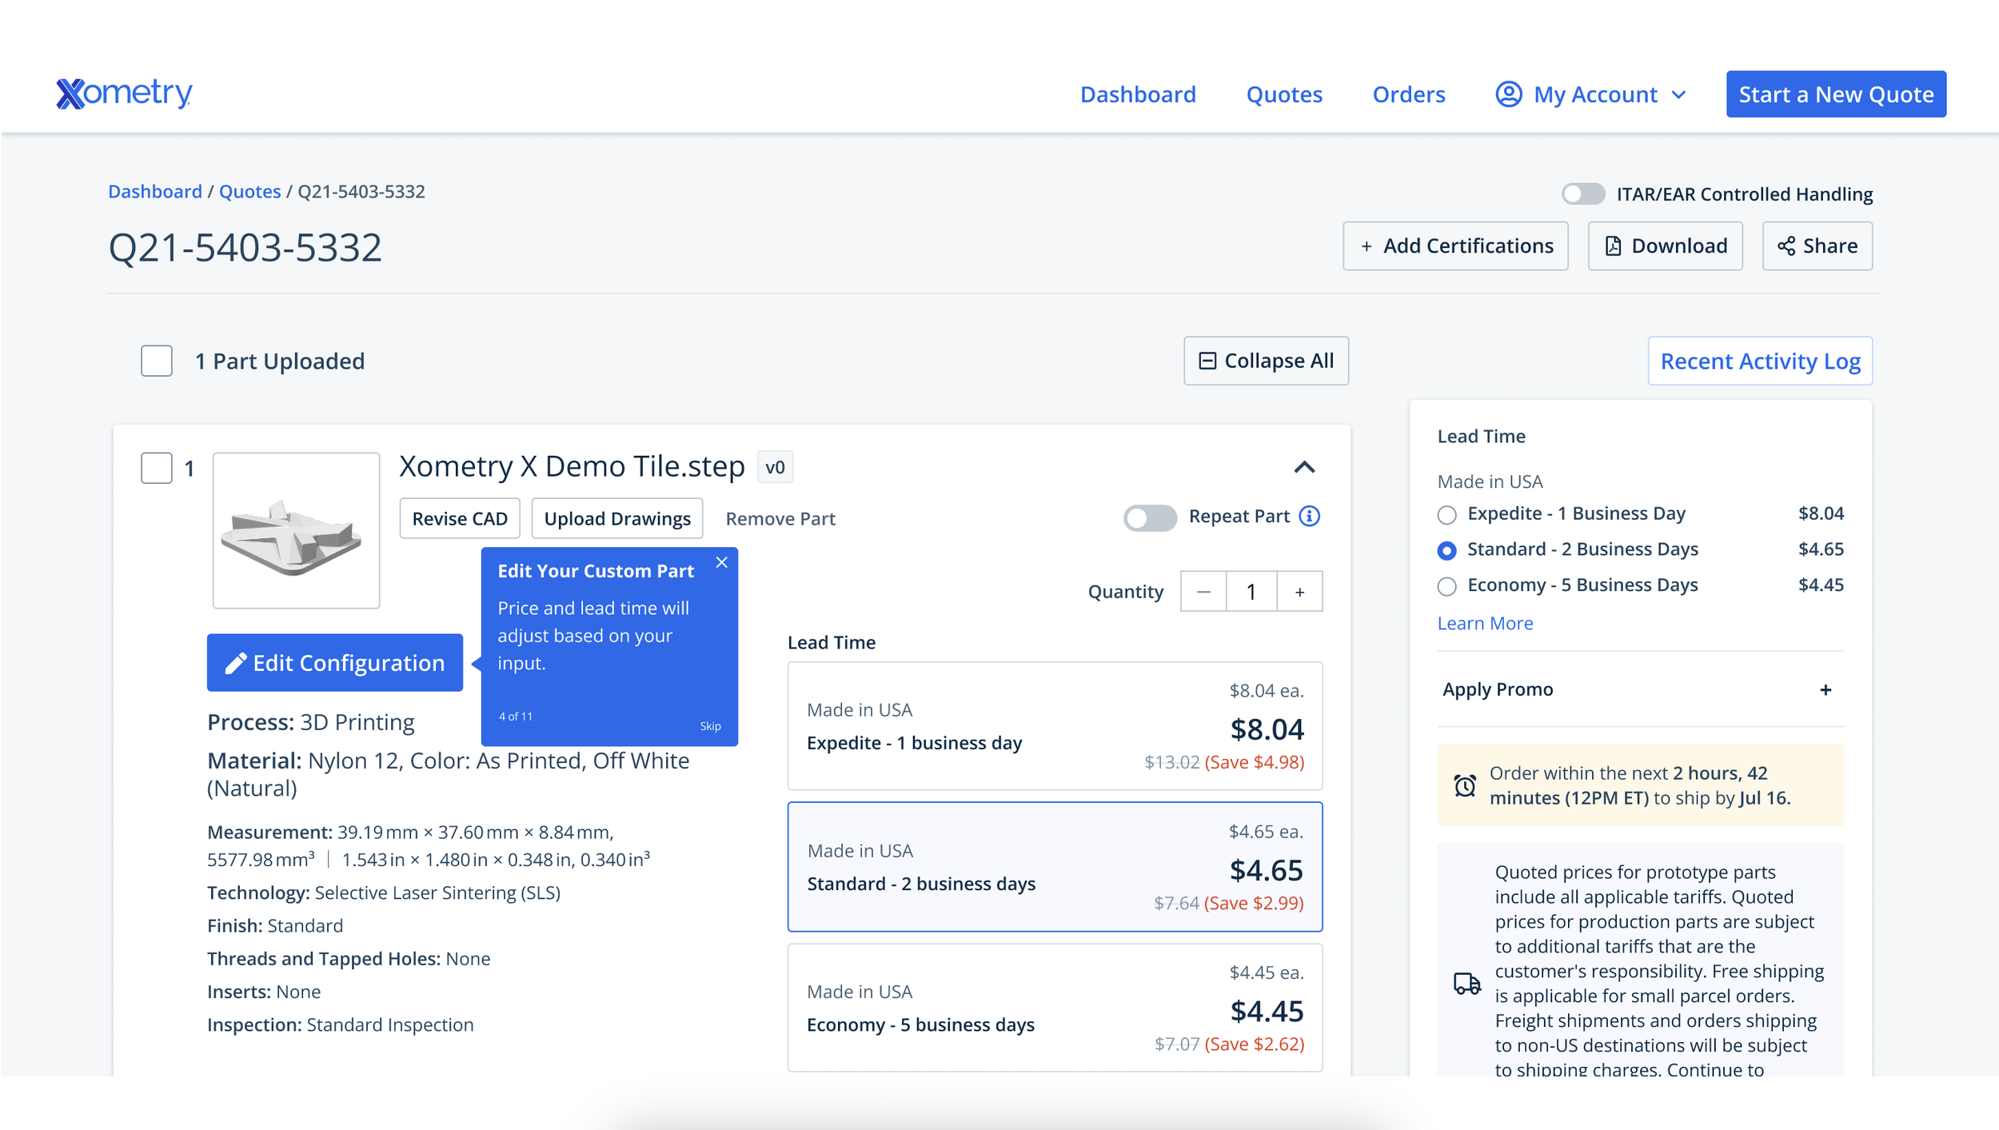
Task: Check the 1 Part Uploaded checkbox
Action: [x=157, y=361]
